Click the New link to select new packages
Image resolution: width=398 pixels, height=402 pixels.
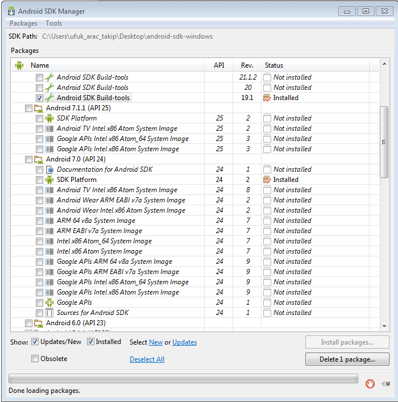tap(156, 342)
